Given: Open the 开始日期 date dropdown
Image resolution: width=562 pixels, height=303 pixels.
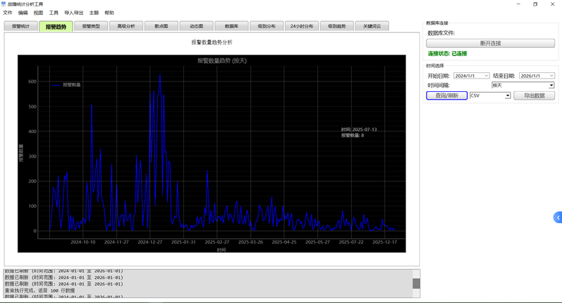Looking at the screenshot, I should coord(486,76).
